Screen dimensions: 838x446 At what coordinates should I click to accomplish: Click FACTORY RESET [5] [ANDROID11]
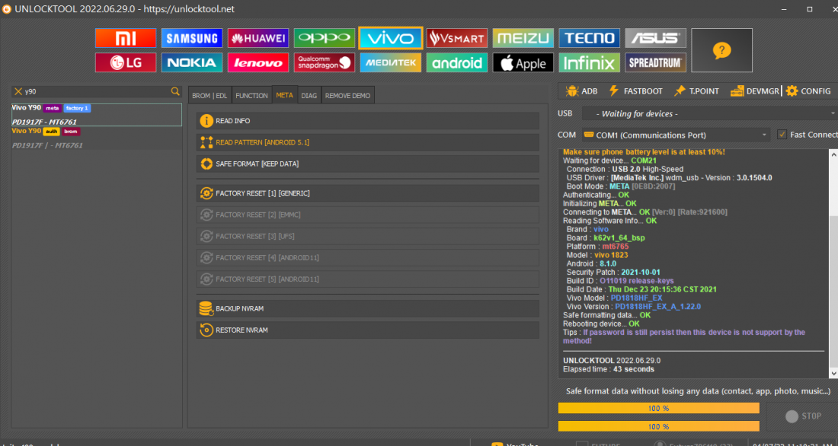click(368, 279)
